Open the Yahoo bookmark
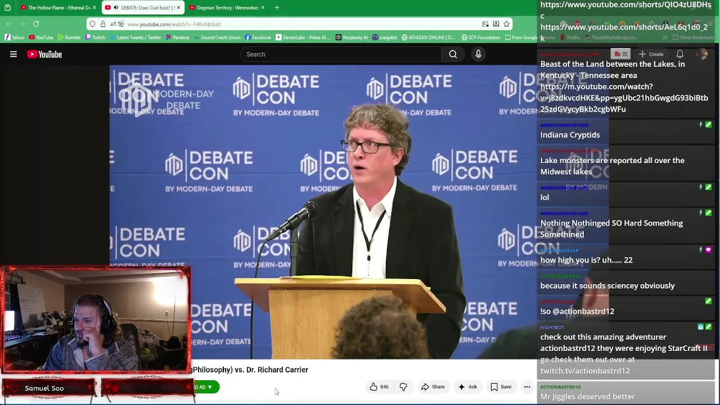Viewport: 720px width, 405px height. click(15, 38)
